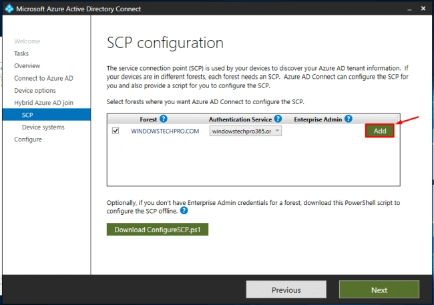This screenshot has width=434, height=305.
Task: Select Hybrid Azure AD join step
Action: pos(43,103)
